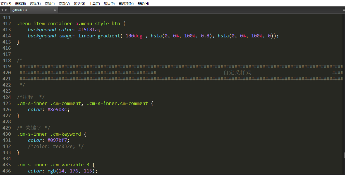Open the 选择(S) menu
The height and width of the screenshot is (175, 345).
35,4
